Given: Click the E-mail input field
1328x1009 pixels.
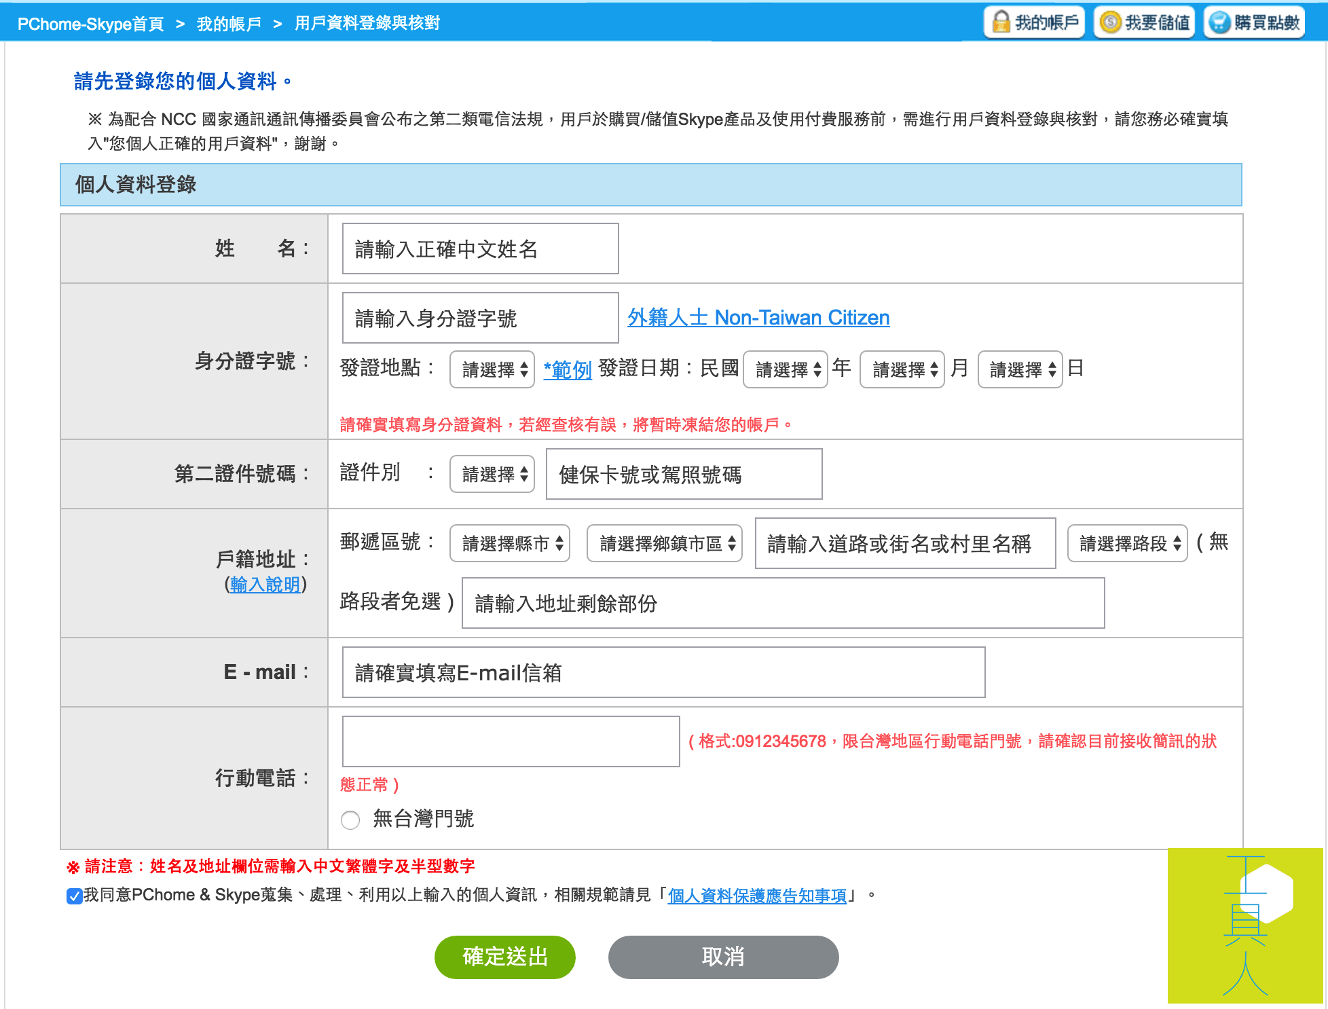Looking at the screenshot, I should coord(664,672).
